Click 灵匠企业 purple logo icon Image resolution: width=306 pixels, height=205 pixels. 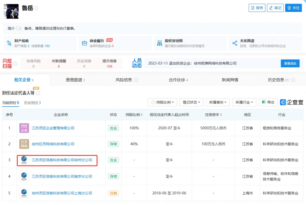click(x=24, y=128)
